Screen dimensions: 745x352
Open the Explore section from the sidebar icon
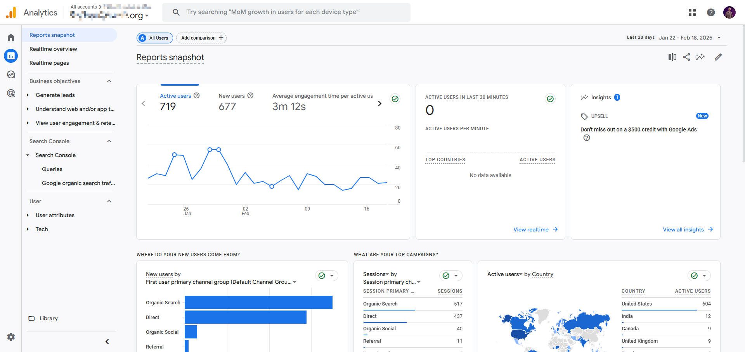[x=10, y=74]
